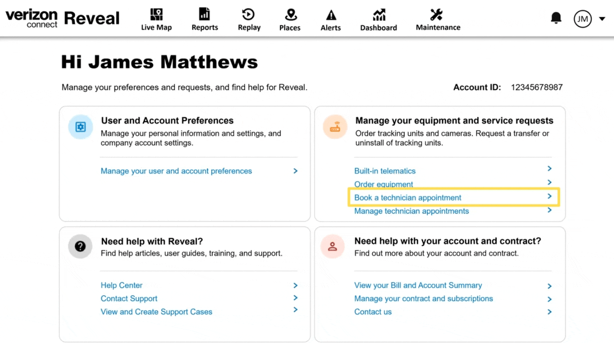
Task: Click the Verizon Connect Reveal logo
Action: point(62,19)
